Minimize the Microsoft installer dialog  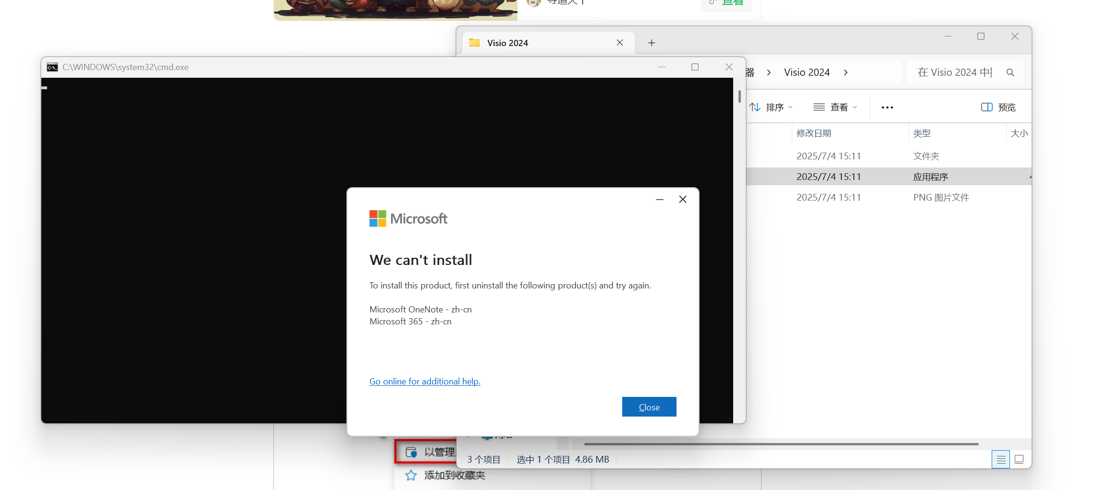[x=660, y=199]
